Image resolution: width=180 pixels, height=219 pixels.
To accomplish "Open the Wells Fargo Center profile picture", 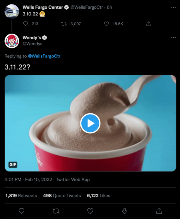I will point(12,11).
